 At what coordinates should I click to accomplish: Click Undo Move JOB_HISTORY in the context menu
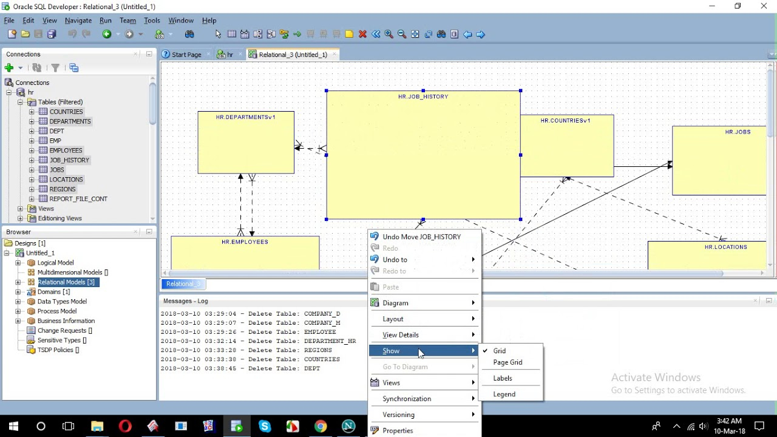[421, 237]
